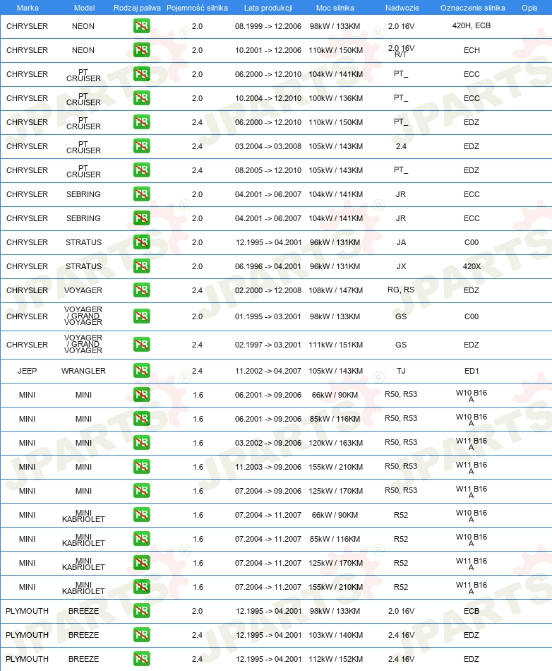The image size is (552, 671).
Task: Click the fuel icon in the Breeze 112kW / 152KM row
Action: (141, 658)
